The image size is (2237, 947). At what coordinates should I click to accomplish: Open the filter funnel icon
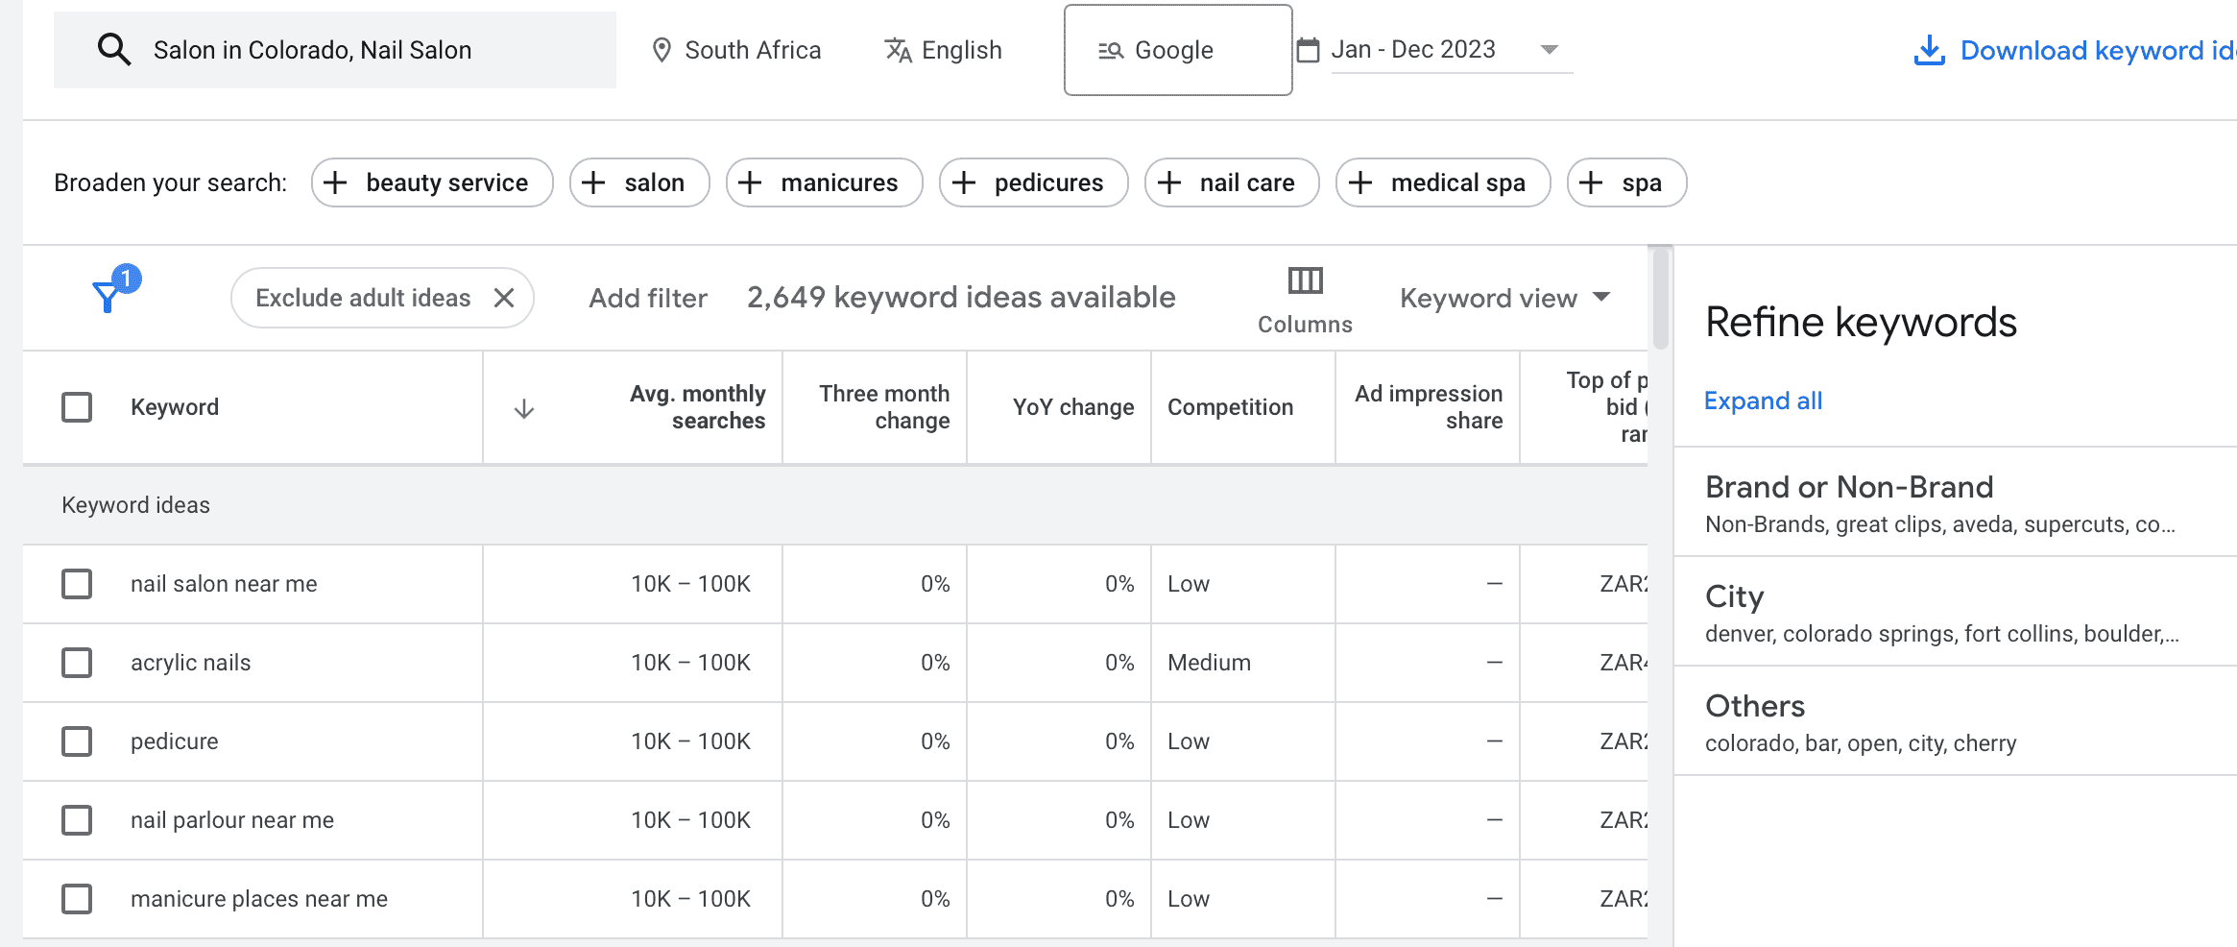[108, 293]
